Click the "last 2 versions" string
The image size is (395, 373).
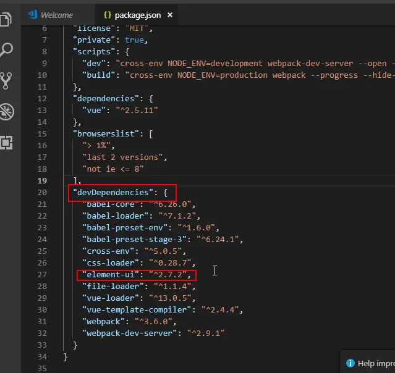(x=122, y=157)
